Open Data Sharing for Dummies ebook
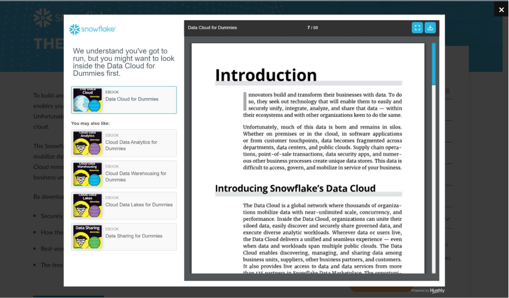 point(124,237)
